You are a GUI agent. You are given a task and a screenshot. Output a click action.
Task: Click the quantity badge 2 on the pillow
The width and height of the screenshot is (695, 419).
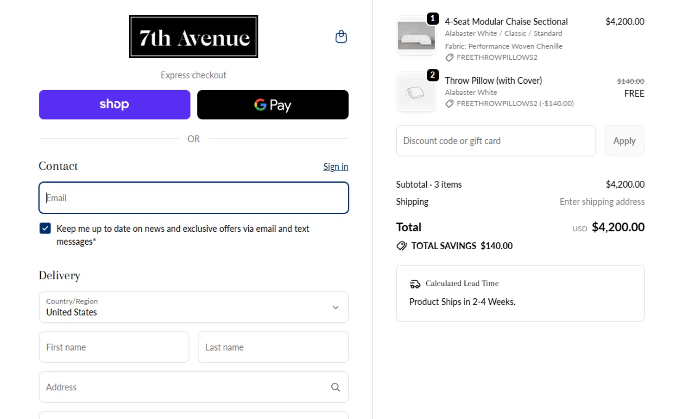pyautogui.click(x=433, y=75)
